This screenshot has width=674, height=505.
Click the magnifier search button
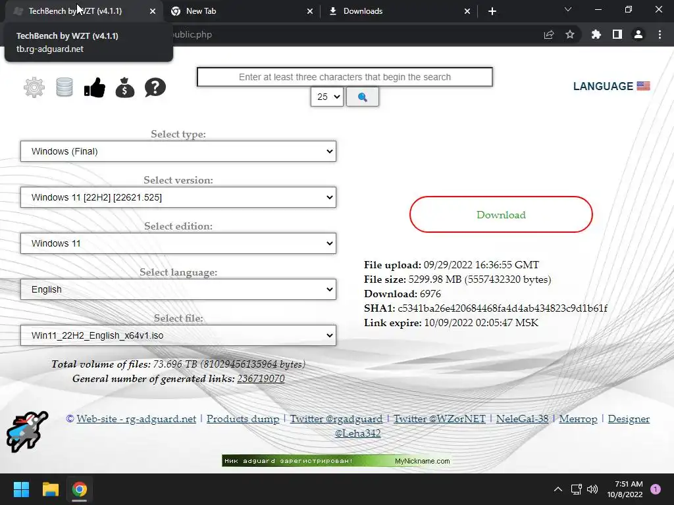pyautogui.click(x=363, y=97)
